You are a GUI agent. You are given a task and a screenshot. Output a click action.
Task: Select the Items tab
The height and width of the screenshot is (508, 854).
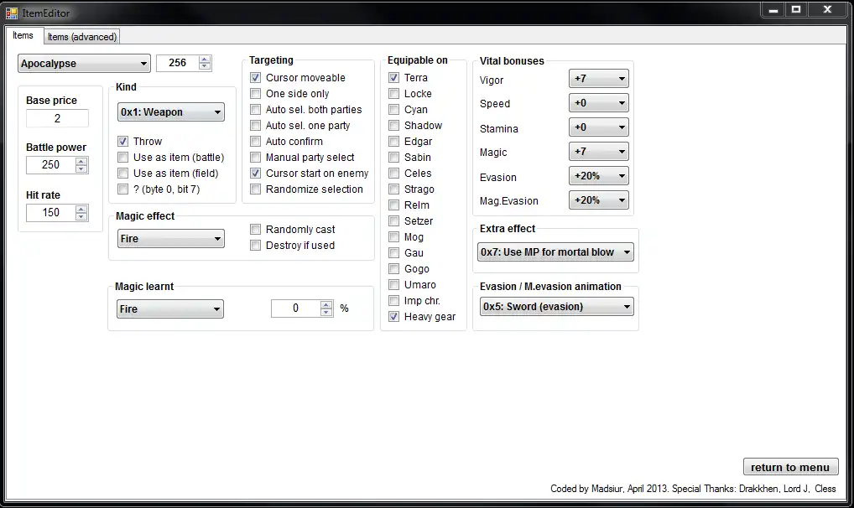coord(23,35)
